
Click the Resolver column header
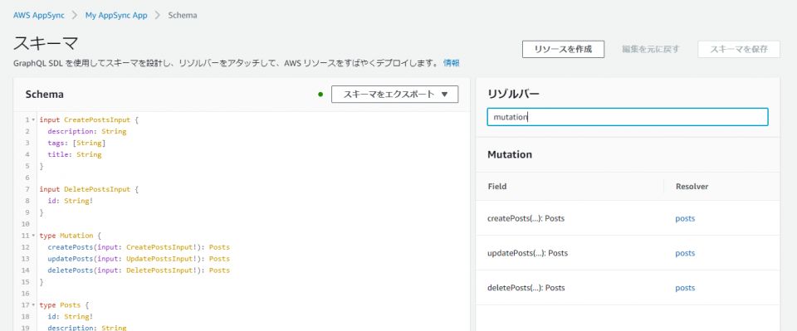click(x=692, y=187)
